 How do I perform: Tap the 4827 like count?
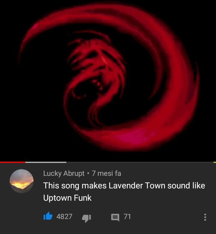[64, 217]
